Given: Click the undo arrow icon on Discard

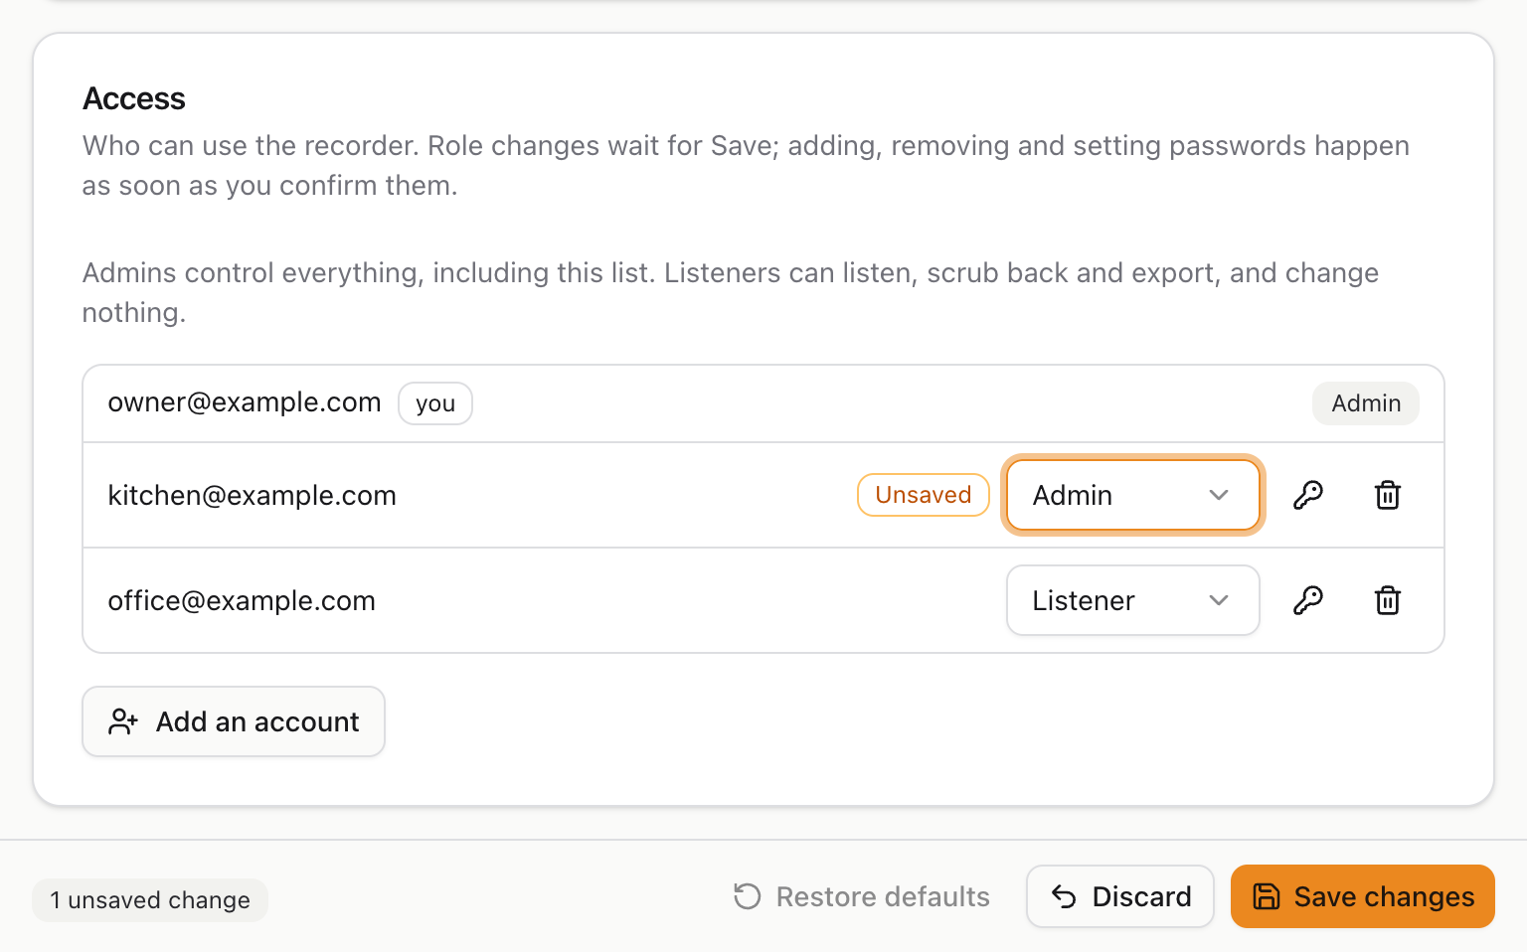Looking at the screenshot, I should [x=1064, y=896].
